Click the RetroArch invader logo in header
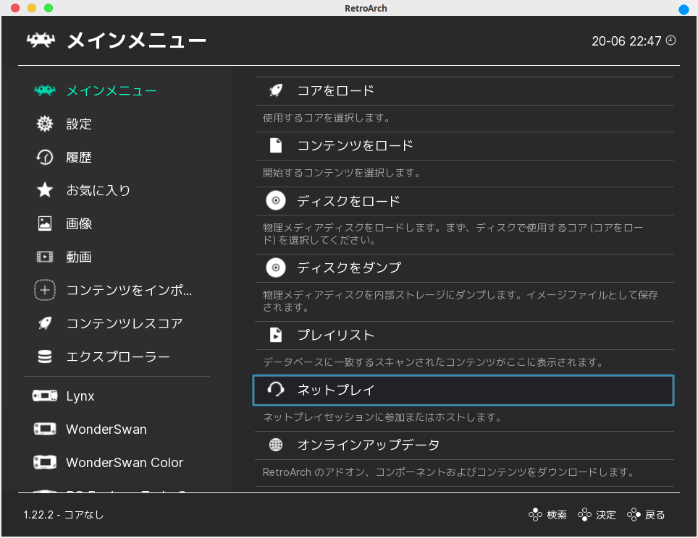The image size is (698, 538). point(41,40)
